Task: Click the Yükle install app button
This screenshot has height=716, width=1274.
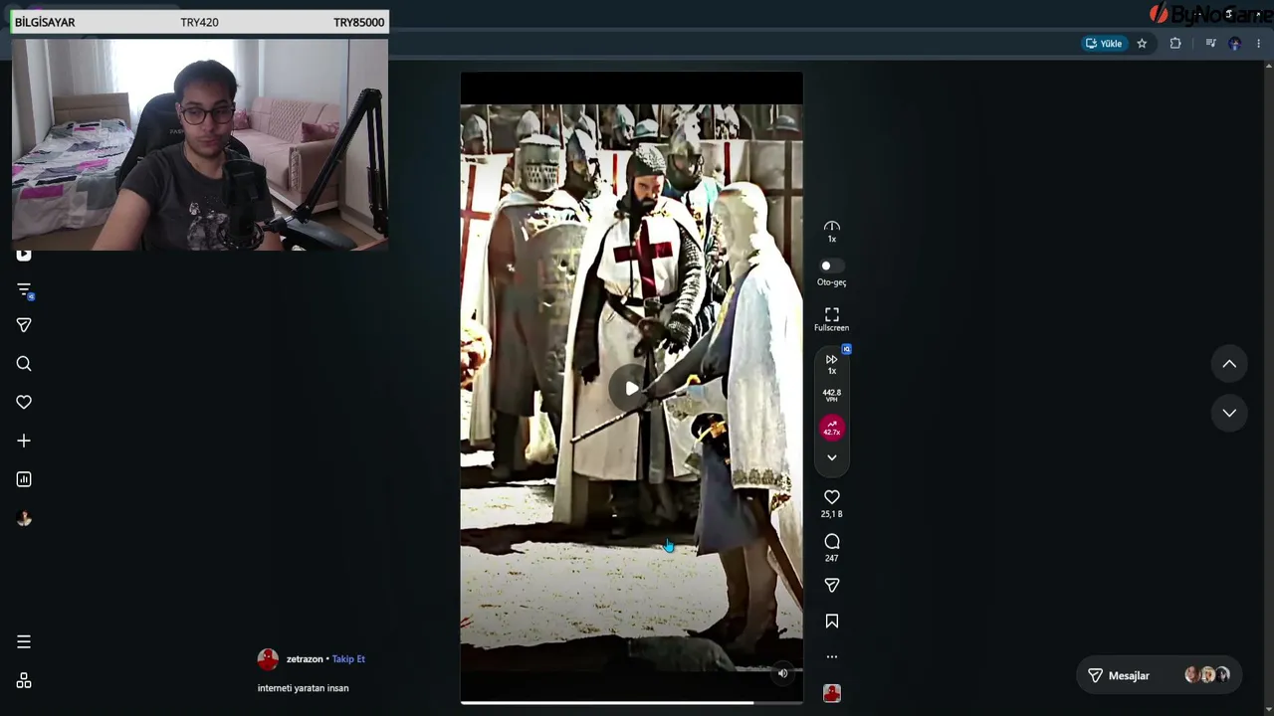Action: [x=1104, y=44]
